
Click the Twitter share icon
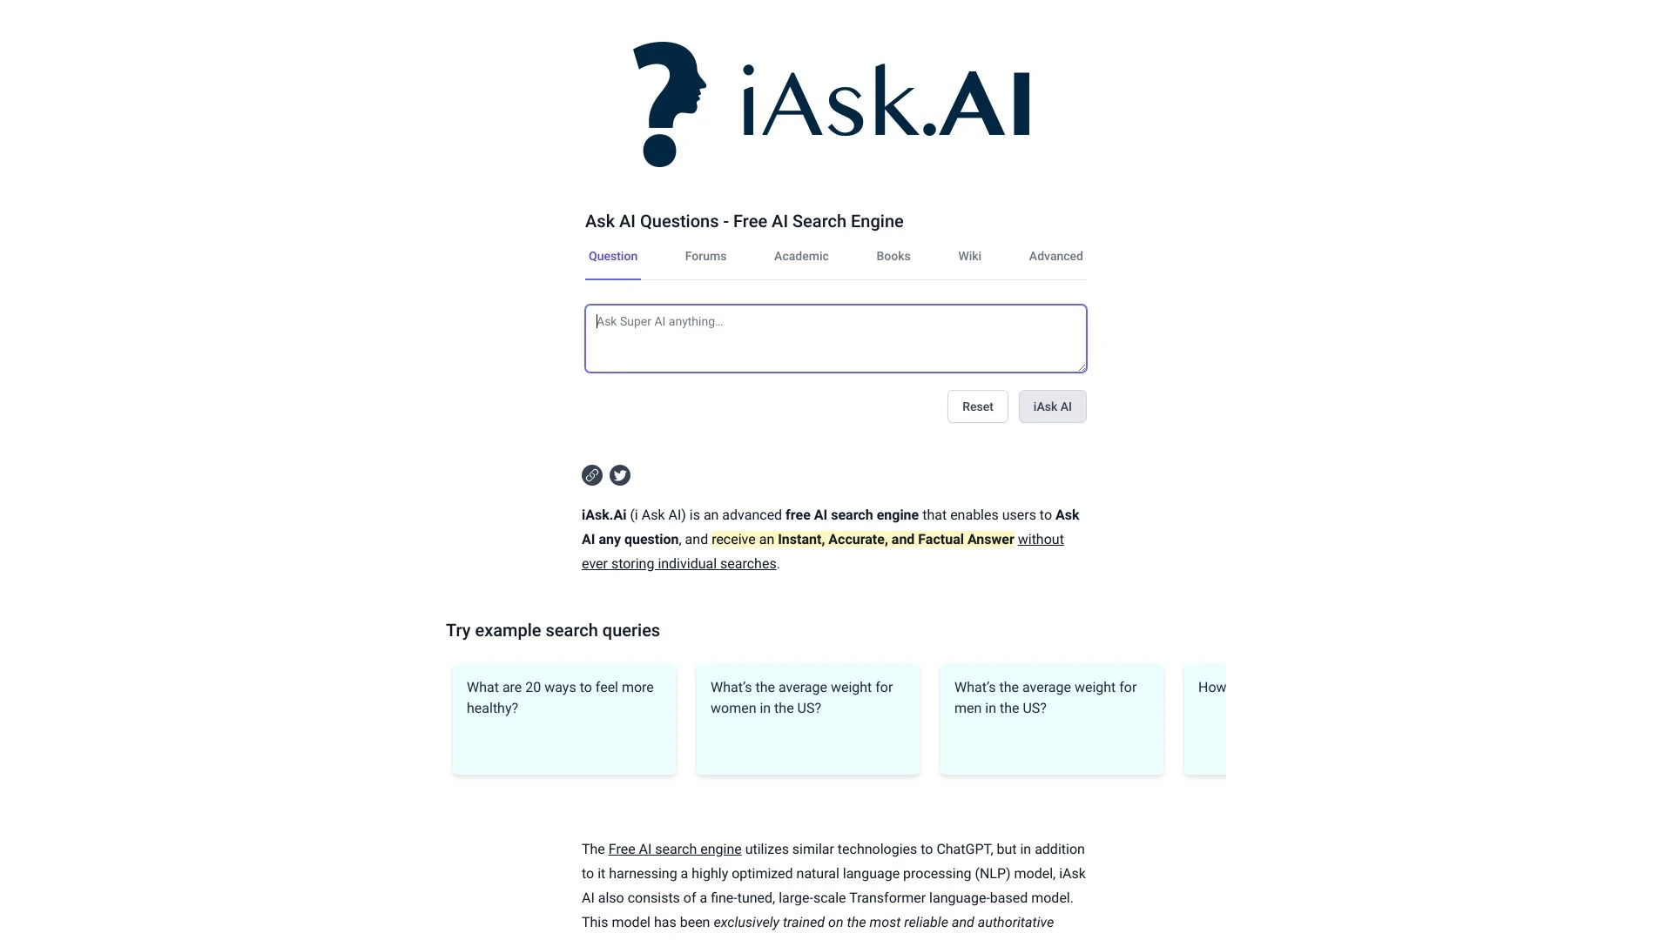tap(619, 475)
